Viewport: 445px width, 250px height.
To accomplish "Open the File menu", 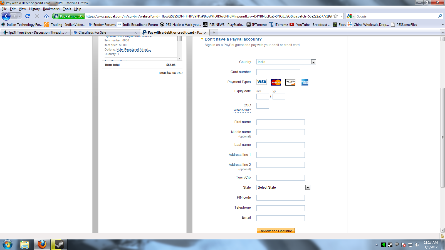I will 4,9.
